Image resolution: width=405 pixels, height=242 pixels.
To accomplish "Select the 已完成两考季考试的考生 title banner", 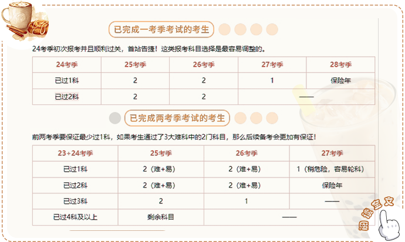I will pyautogui.click(x=177, y=118).
